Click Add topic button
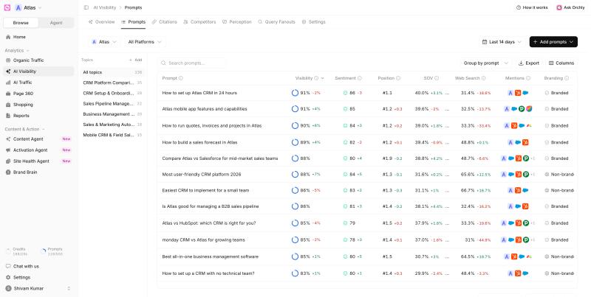The image size is (591, 297). pos(136,60)
